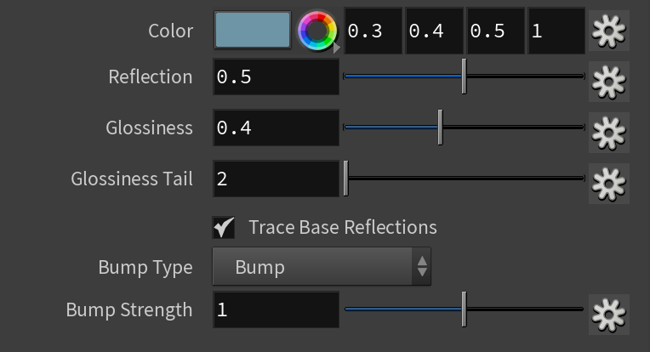650x352 pixels.
Task: Click the Reflection slider handle
Action: [x=465, y=77]
